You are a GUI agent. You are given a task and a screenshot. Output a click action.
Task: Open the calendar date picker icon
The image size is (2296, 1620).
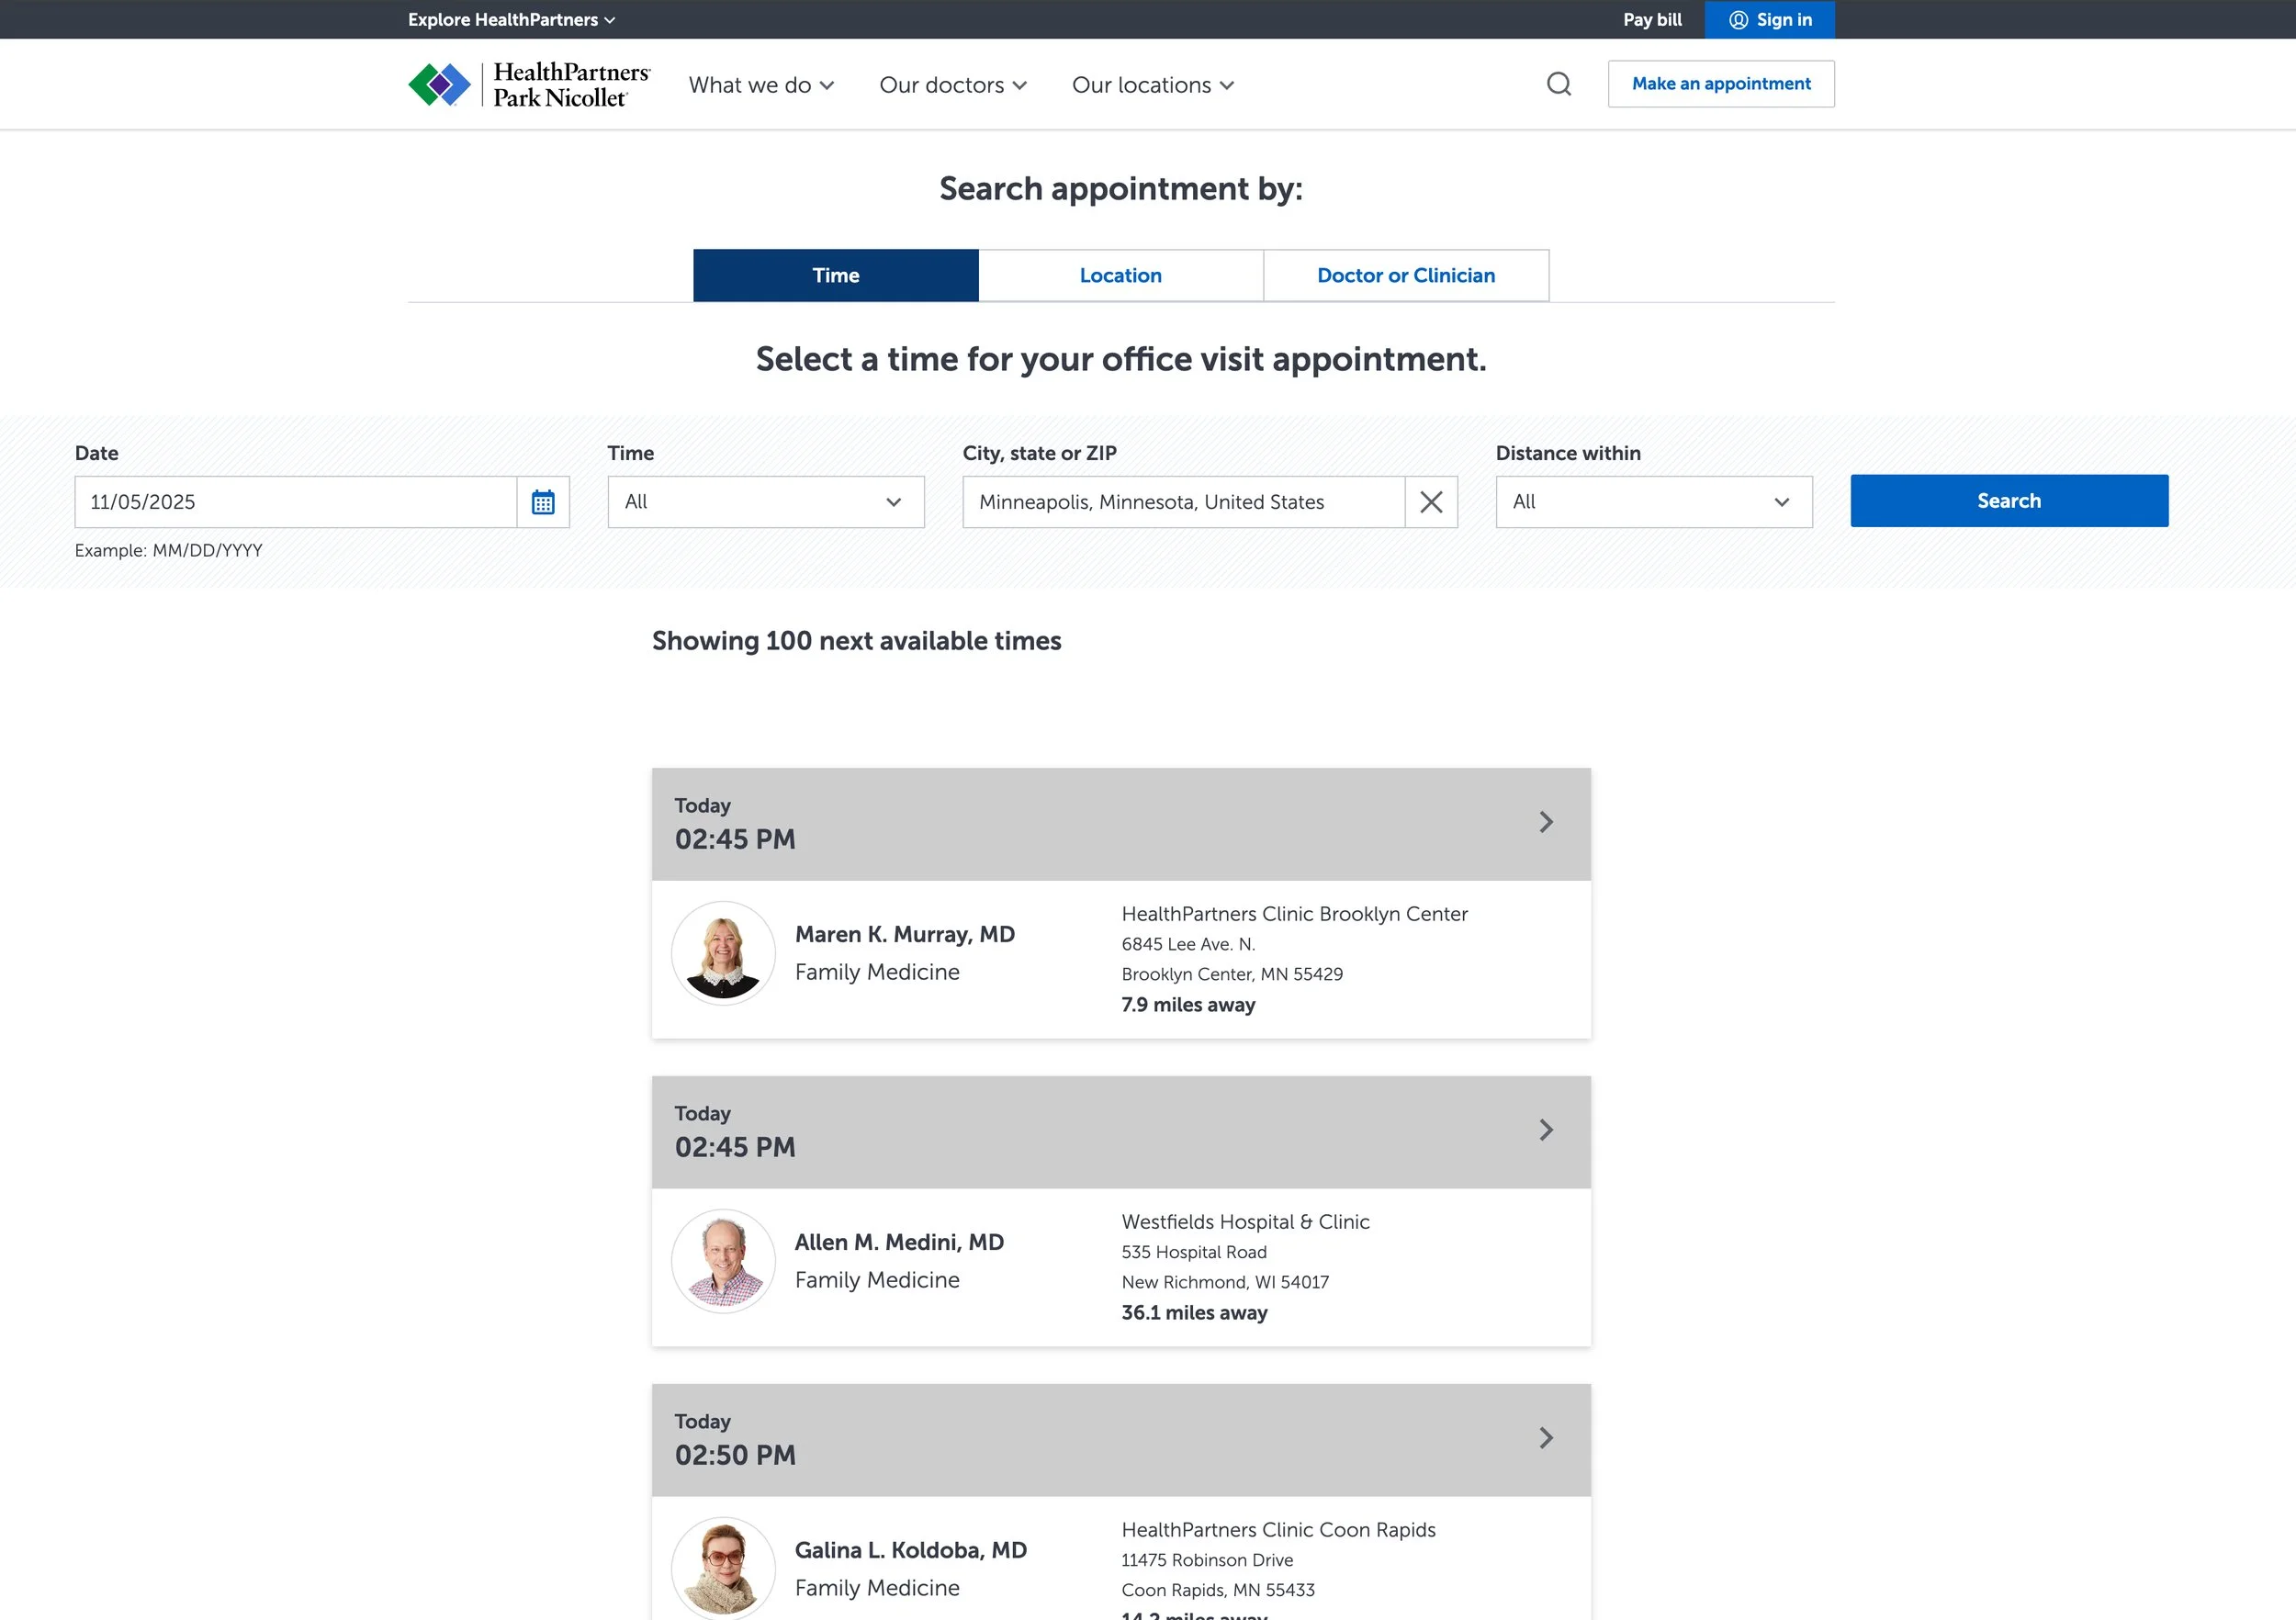[543, 502]
